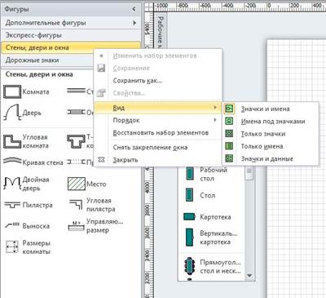The image size is (326, 298).
Task: Click Дополнительные фигуры entry
Action: click(71, 23)
